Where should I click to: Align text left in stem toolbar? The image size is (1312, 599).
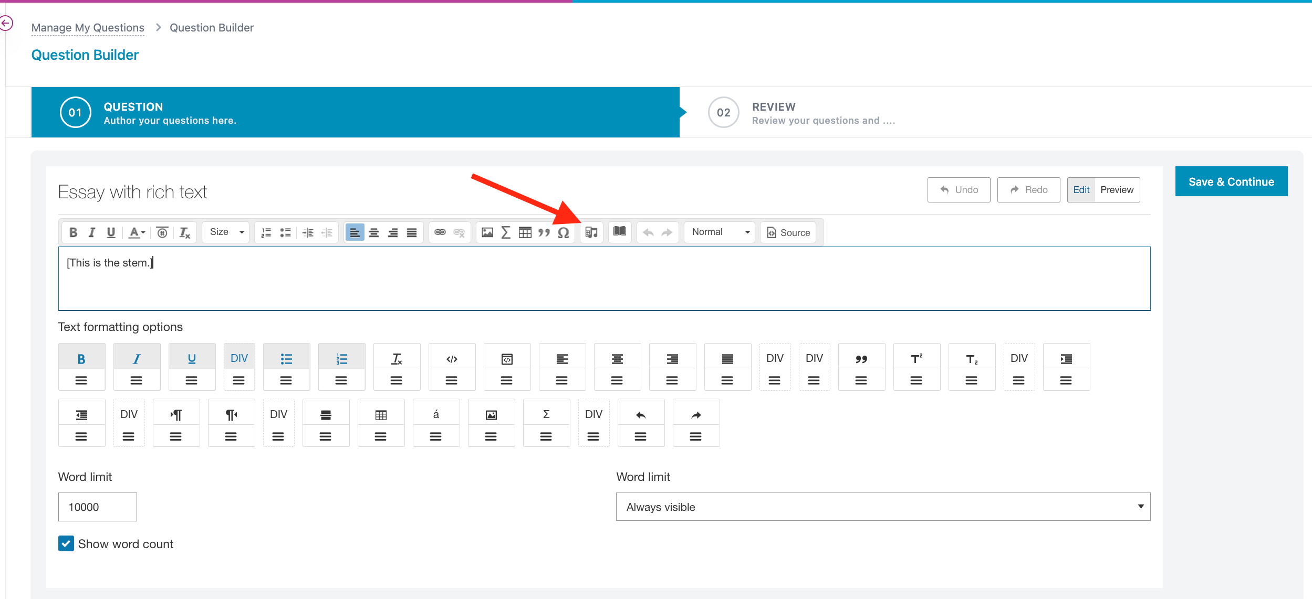(355, 232)
